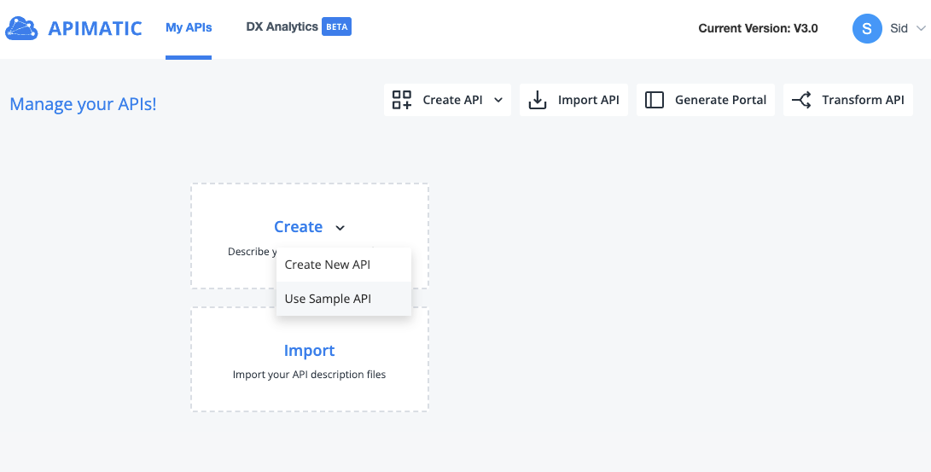The height and width of the screenshot is (472, 931).
Task: Collapse the Create card dropdown chevron
Action: (340, 228)
